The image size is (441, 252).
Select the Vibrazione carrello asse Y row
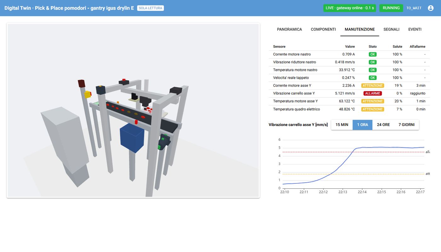(x=349, y=94)
